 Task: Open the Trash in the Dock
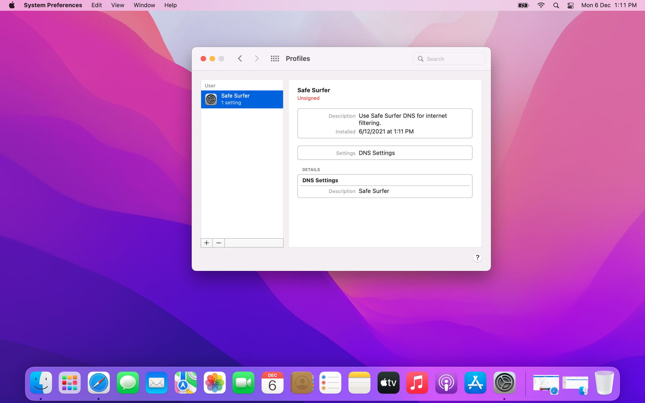tap(604, 382)
